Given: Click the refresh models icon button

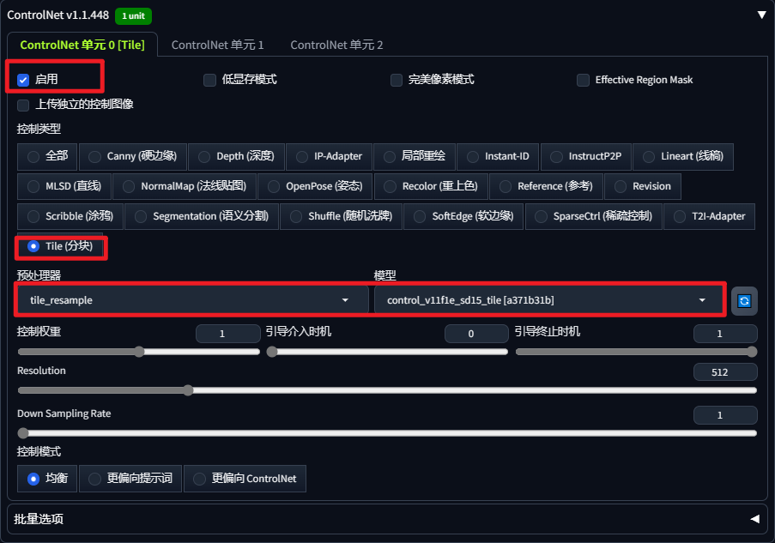Looking at the screenshot, I should (744, 300).
